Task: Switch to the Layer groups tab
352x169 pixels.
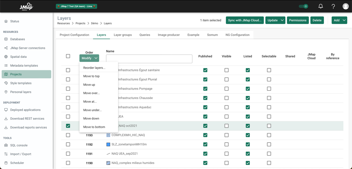Action: point(123,35)
